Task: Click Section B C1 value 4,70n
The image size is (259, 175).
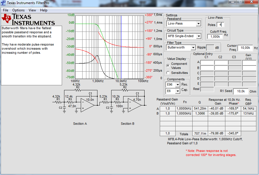Action: pyautogui.click(x=137, y=100)
